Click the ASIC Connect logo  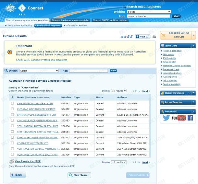(x=24, y=9)
